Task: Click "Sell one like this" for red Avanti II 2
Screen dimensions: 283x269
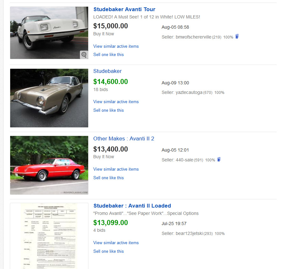Action: point(108,178)
